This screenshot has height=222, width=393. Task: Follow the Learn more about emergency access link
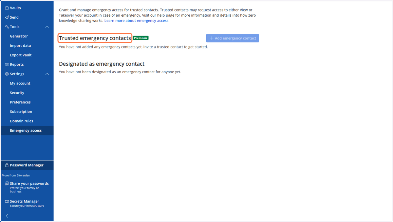coord(136,21)
